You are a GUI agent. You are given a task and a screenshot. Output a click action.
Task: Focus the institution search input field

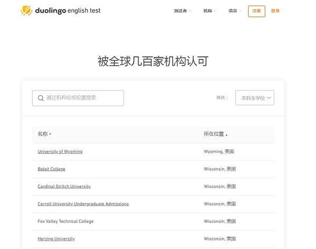click(x=78, y=98)
